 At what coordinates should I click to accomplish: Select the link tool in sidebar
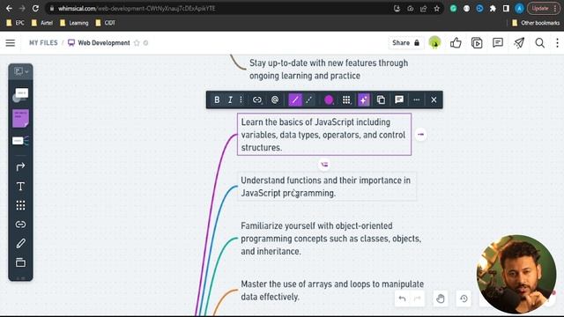[20, 225]
